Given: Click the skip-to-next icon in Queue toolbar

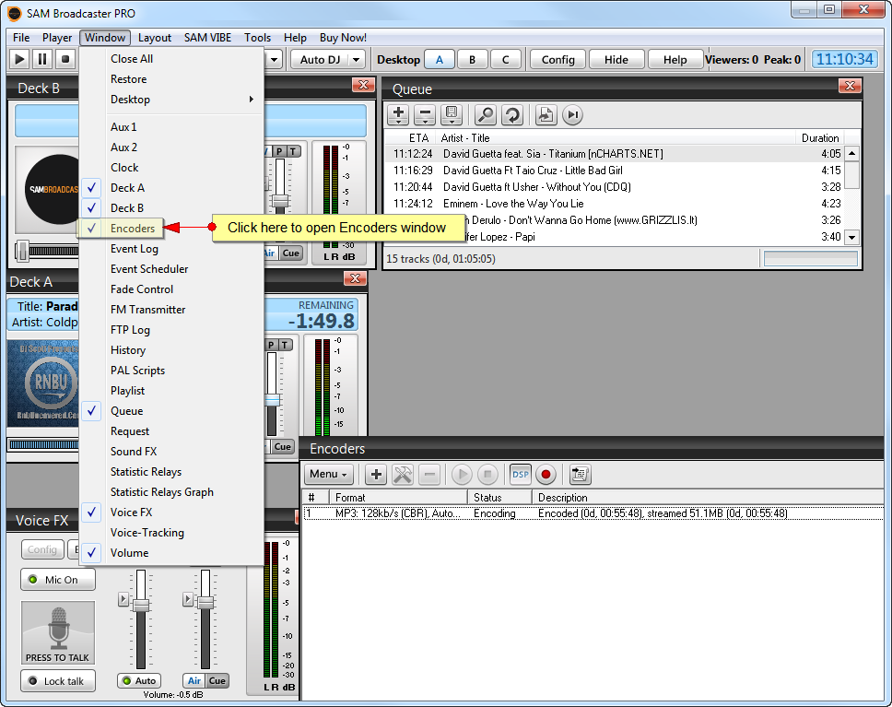Looking at the screenshot, I should coord(573,115).
